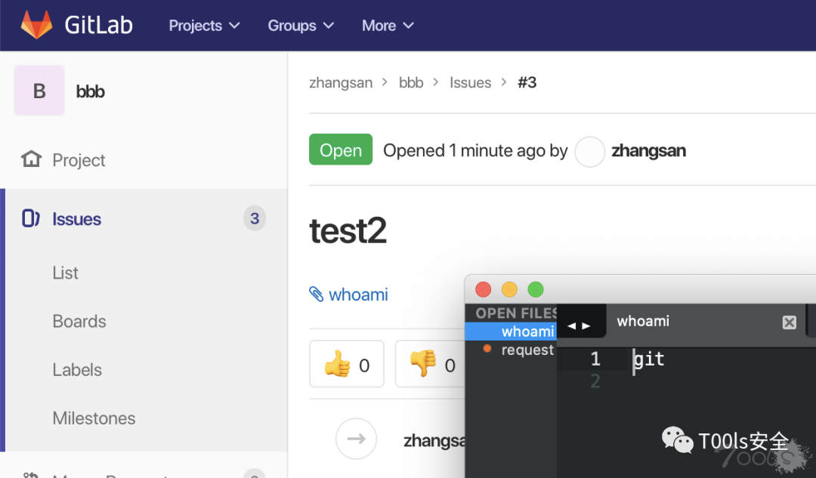Click the Project home icon in sidebar
This screenshot has width=816, height=478.
point(31,159)
